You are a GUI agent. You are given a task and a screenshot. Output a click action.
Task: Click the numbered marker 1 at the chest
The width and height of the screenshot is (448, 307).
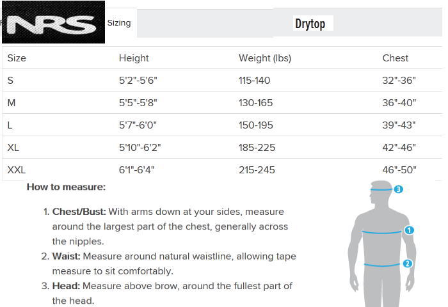pyautogui.click(x=409, y=230)
